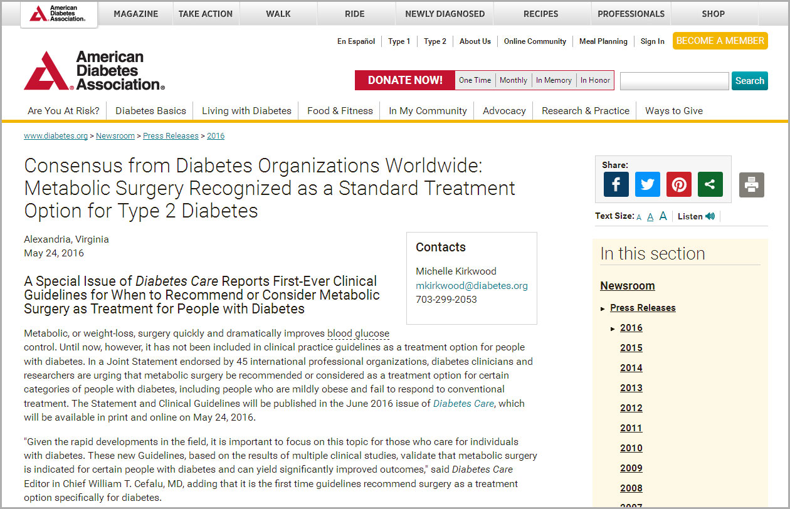Open 2011 press releases
The height and width of the screenshot is (509, 790).
point(631,428)
